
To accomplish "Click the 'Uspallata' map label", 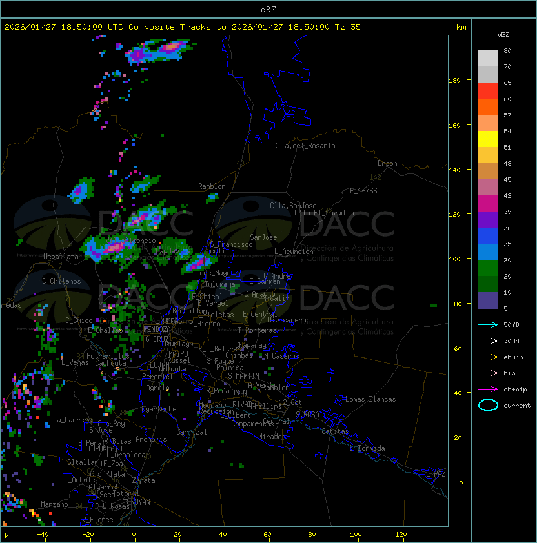I will coord(61,257).
